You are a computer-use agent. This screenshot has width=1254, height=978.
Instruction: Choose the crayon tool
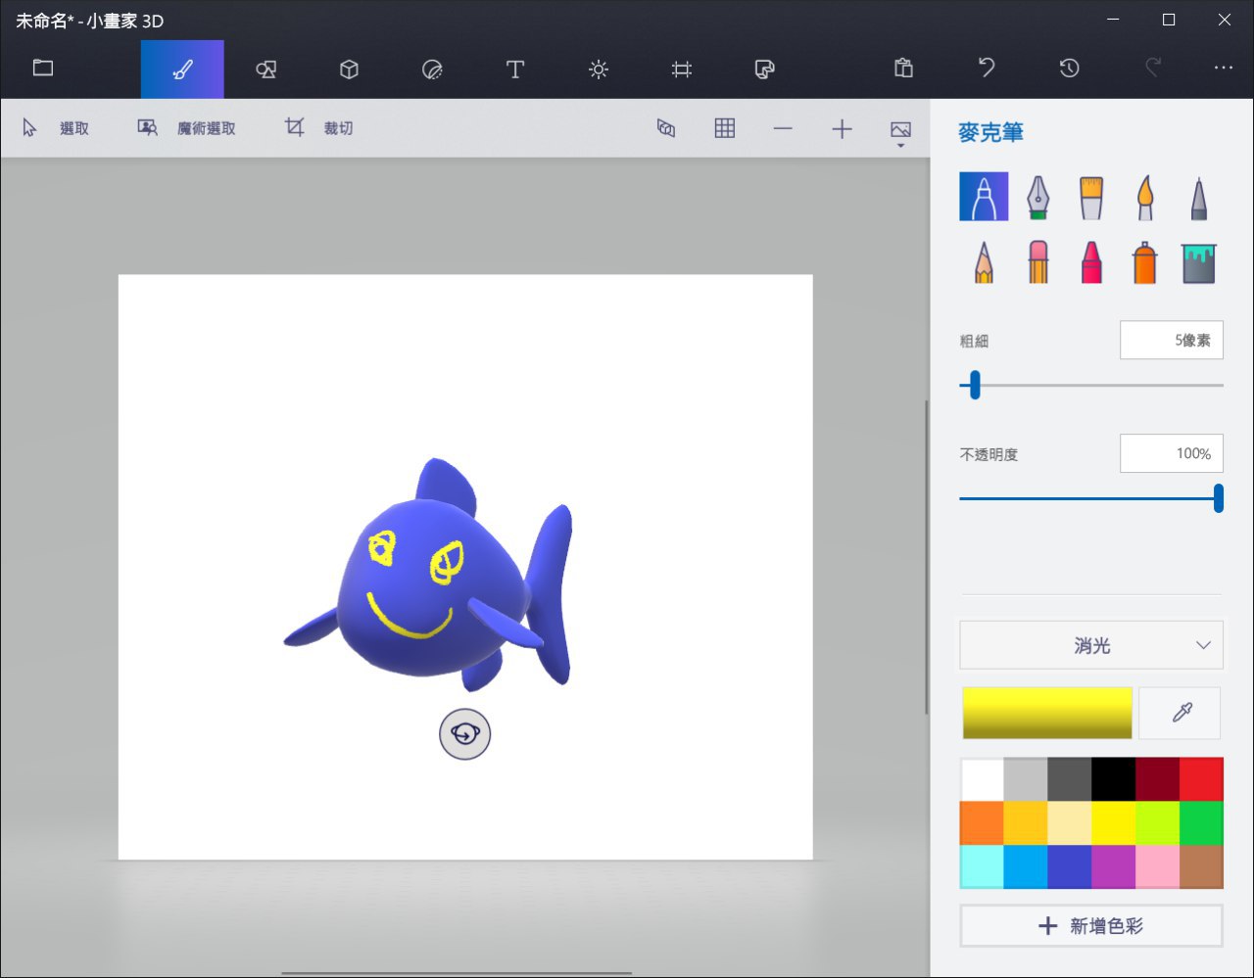pyautogui.click(x=1091, y=263)
